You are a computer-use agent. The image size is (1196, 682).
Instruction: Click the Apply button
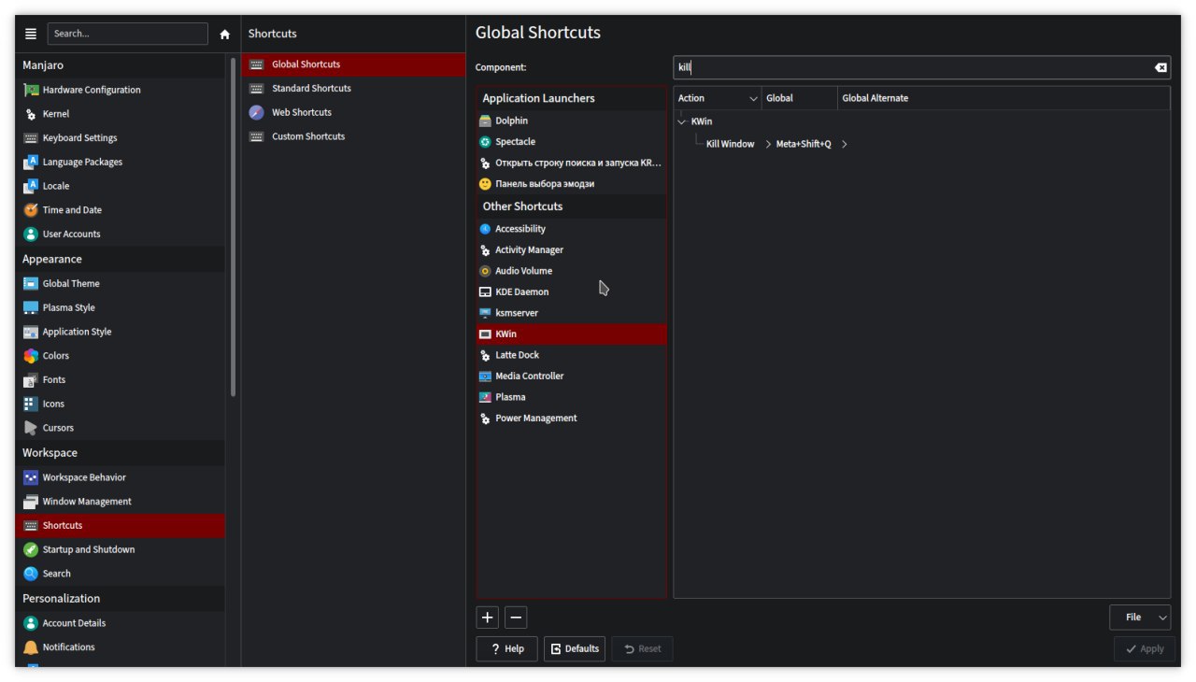[1145, 649]
